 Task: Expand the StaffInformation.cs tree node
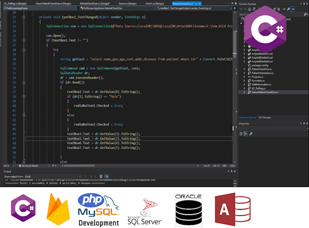244,84
